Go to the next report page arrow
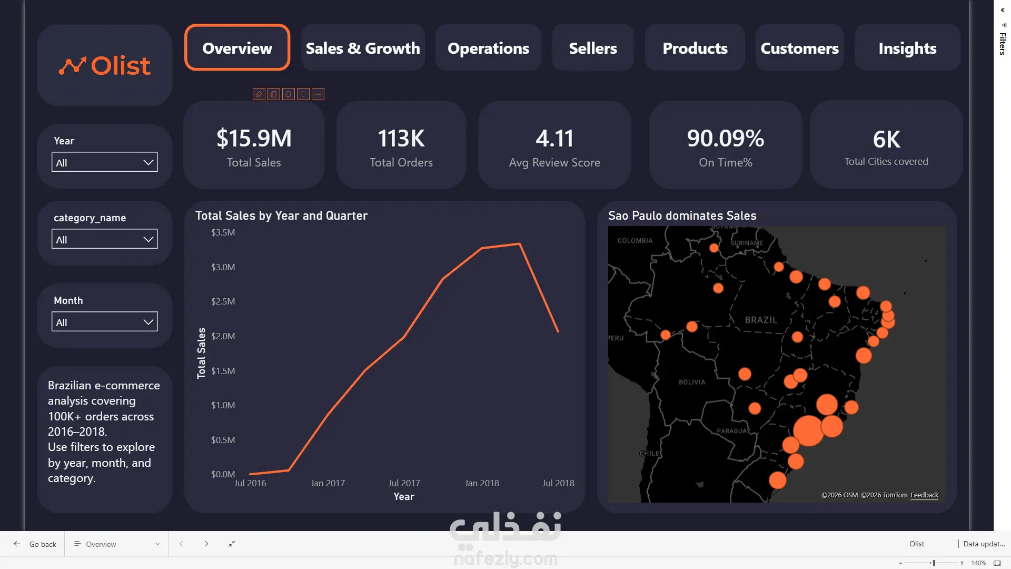The width and height of the screenshot is (1011, 569). point(206,544)
